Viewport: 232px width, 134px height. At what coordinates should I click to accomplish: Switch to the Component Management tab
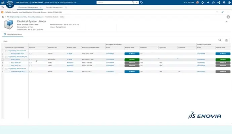point(28,7)
